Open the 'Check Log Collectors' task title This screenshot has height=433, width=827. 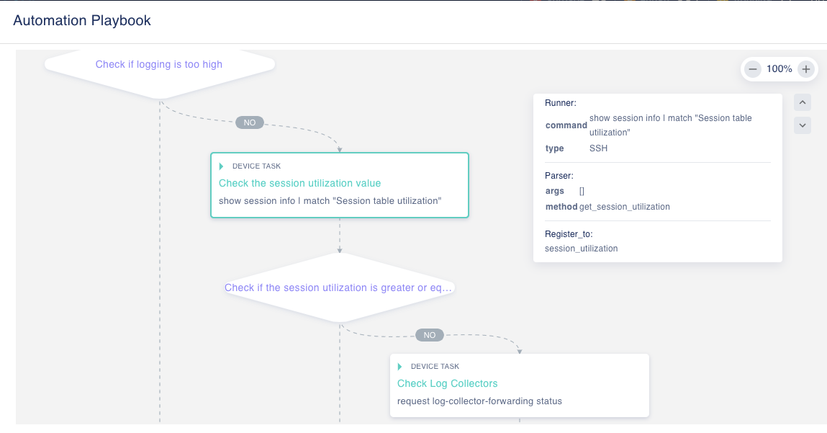(447, 384)
